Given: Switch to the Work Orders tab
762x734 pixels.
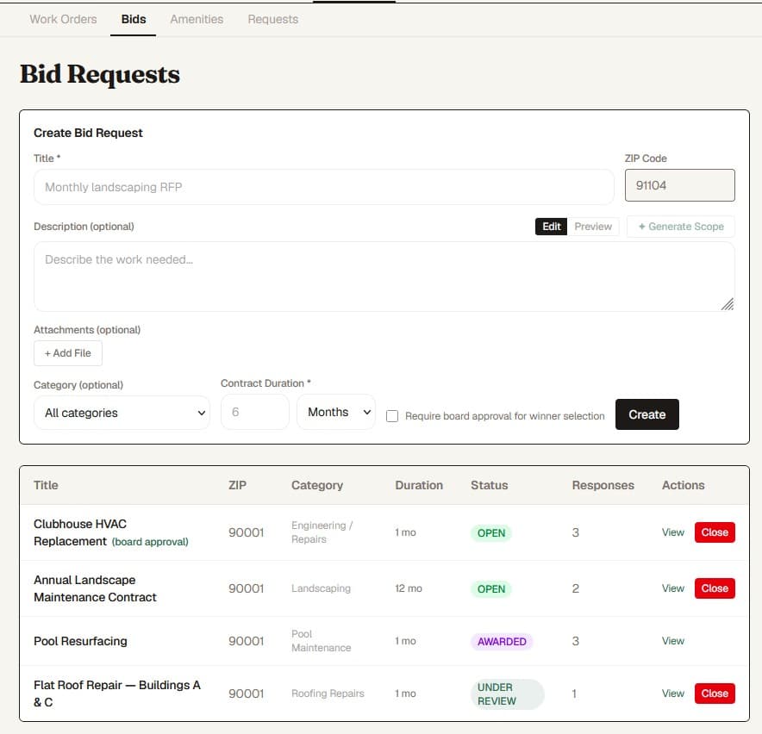Looking at the screenshot, I should pos(63,20).
